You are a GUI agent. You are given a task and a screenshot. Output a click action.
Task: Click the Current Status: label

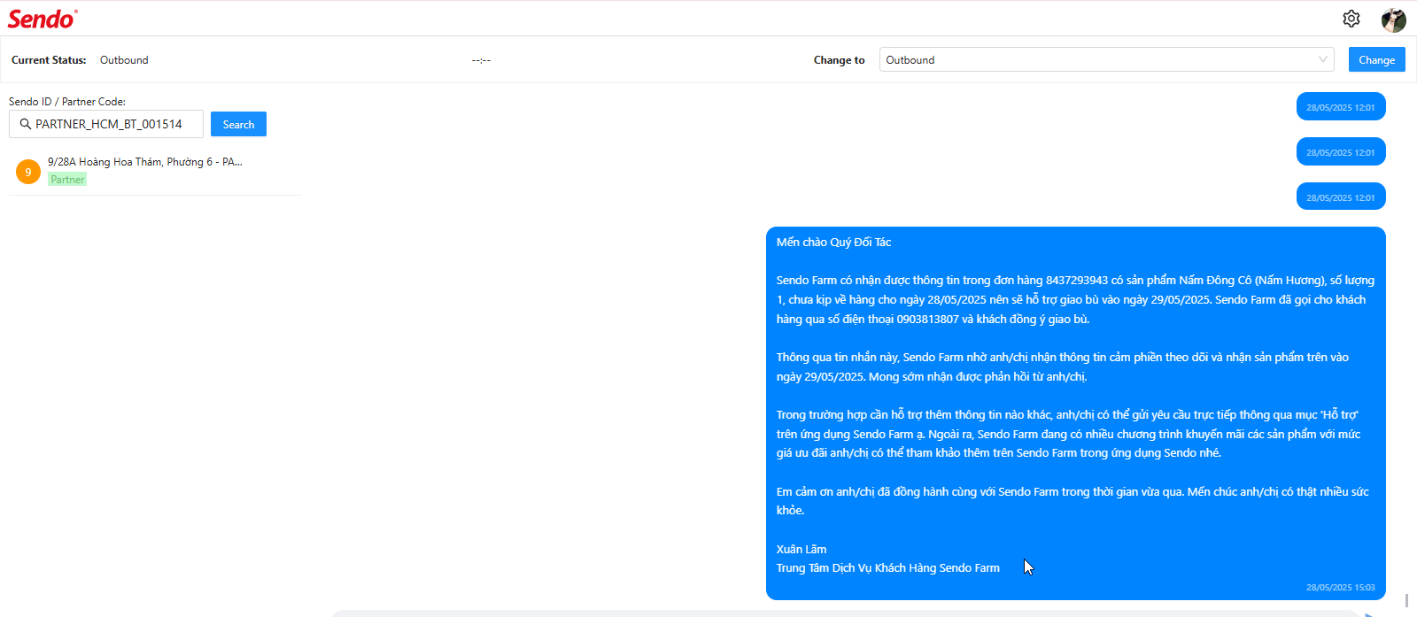(x=49, y=60)
